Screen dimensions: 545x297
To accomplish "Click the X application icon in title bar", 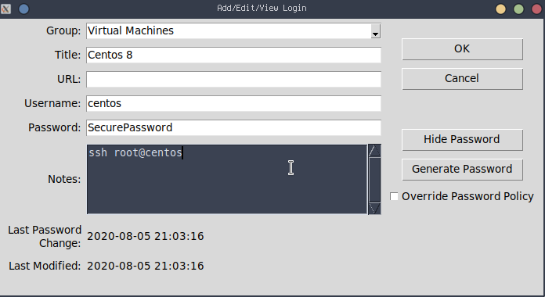I will point(5,9).
